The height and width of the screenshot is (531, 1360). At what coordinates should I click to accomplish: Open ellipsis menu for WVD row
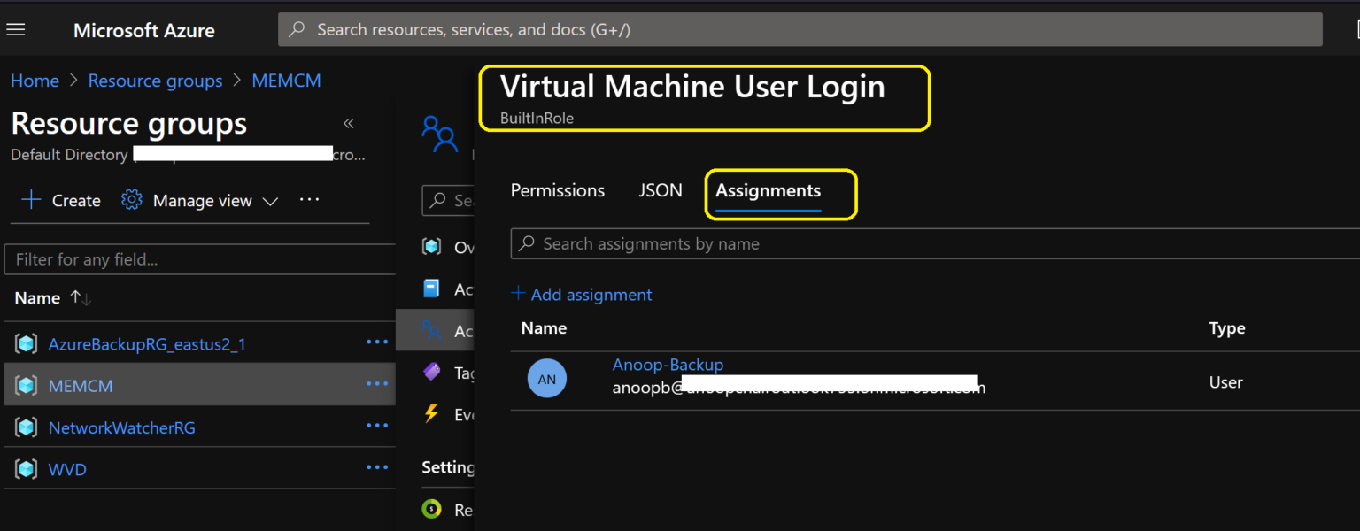tap(377, 468)
